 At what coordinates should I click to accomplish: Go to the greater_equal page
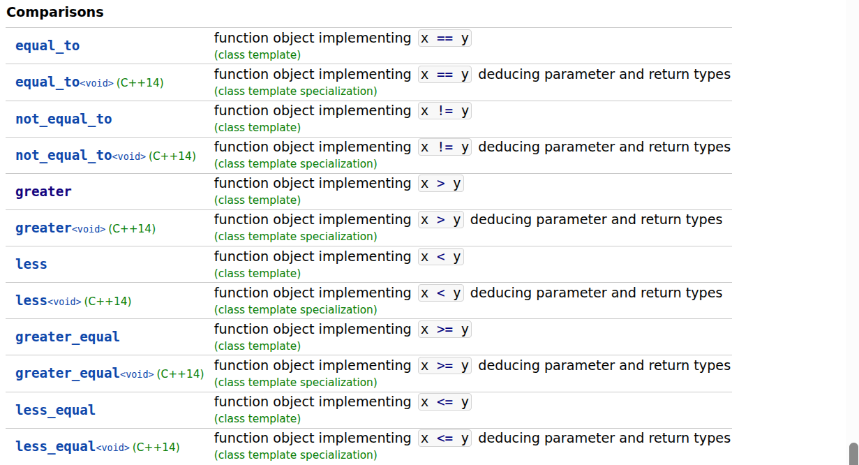pos(68,337)
